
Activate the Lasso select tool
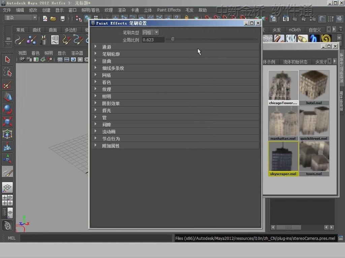(7, 72)
